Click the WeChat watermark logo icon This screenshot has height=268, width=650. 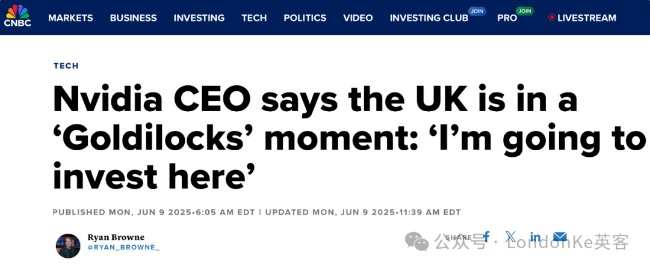pos(416,241)
